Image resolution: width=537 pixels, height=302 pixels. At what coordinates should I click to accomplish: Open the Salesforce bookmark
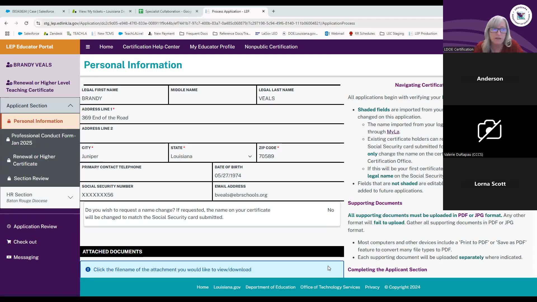pyautogui.click(x=28, y=33)
